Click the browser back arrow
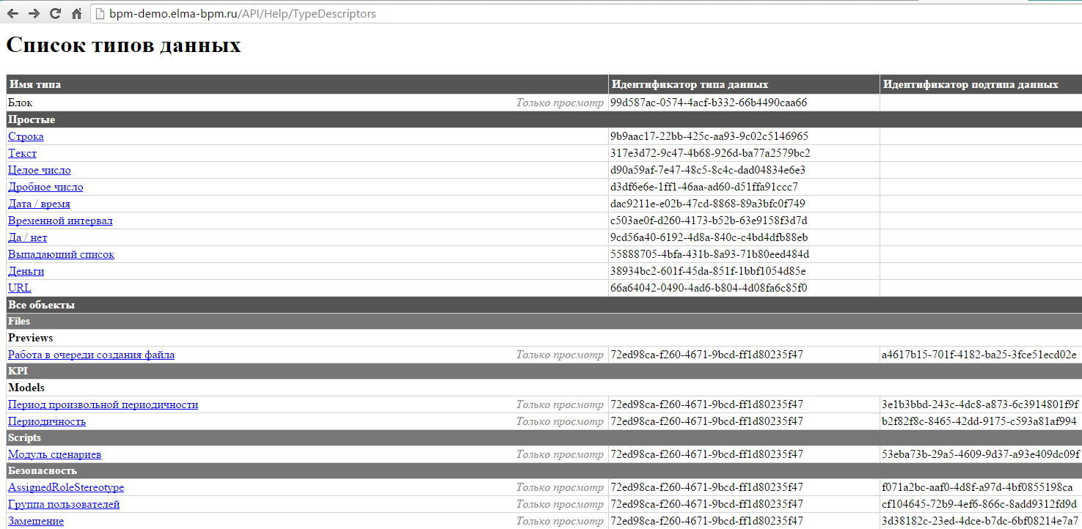The image size is (1082, 529). click(x=12, y=13)
